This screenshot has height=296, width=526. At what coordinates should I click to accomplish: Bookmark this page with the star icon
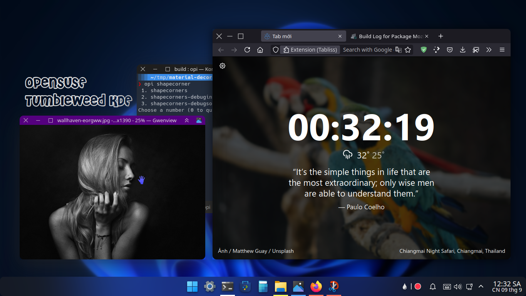tap(408, 50)
